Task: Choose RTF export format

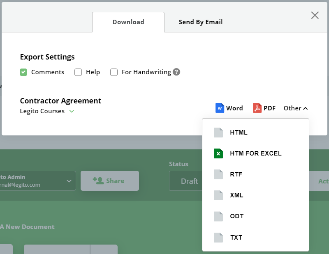Action: 255,174
